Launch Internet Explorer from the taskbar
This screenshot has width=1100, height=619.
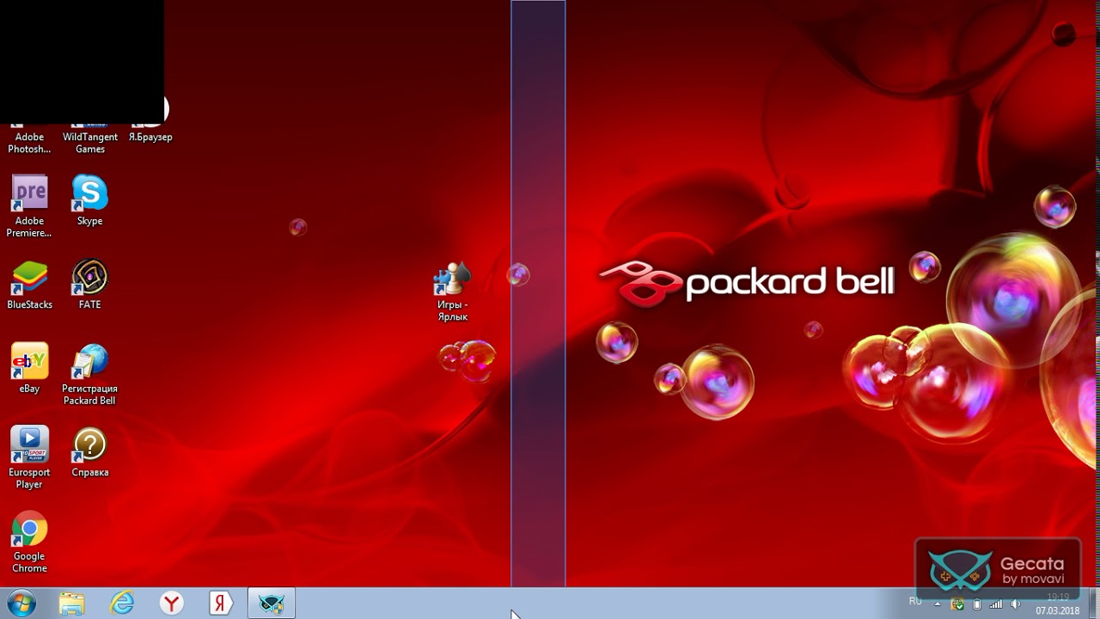coord(122,604)
